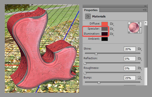Viewport: 152px width, 97px height.
Task: Open the Diffuse texture folder menu
Action: pyautogui.click(x=112, y=24)
